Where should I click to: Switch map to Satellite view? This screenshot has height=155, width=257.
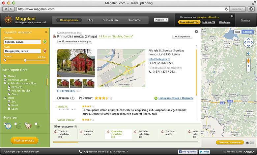pos(248,32)
